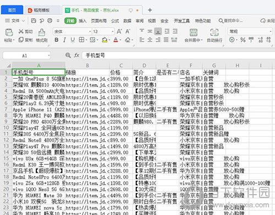275x215 pixels.
Task: Switch to the 开始 ribbon tab
Action: click(70, 21)
